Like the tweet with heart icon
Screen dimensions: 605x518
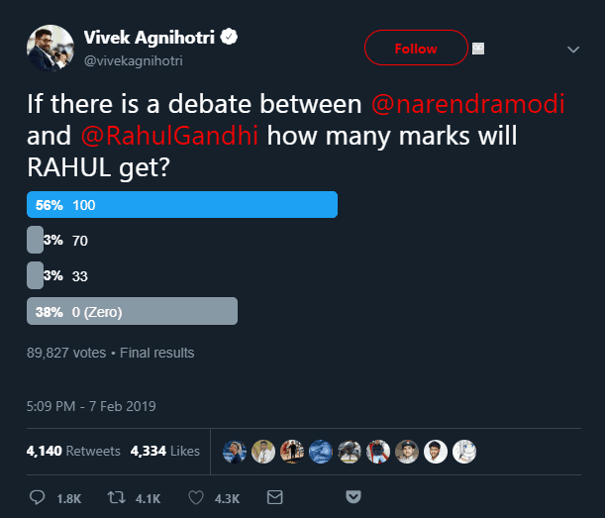pyautogui.click(x=198, y=496)
